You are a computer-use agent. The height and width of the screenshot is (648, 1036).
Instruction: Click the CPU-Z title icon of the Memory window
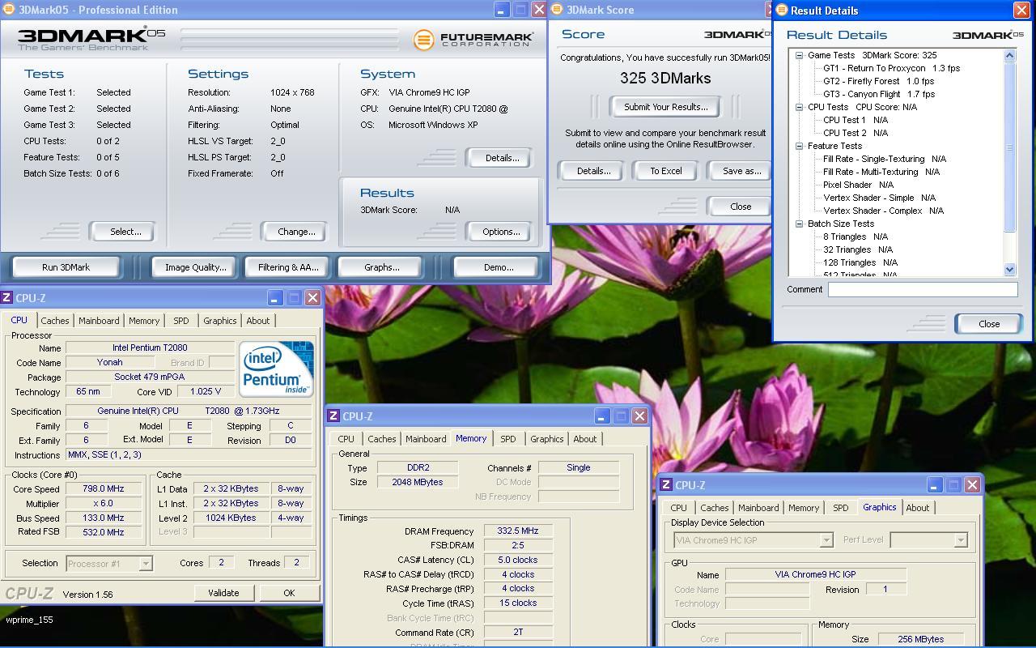click(x=333, y=416)
